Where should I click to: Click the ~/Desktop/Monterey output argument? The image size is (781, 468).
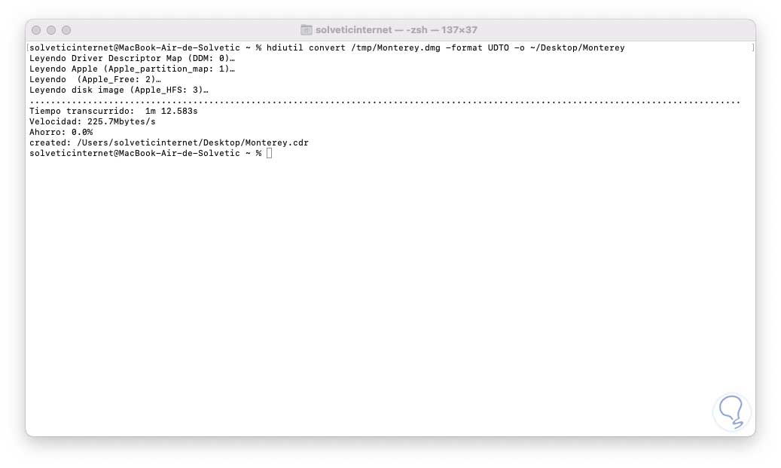[x=578, y=47]
